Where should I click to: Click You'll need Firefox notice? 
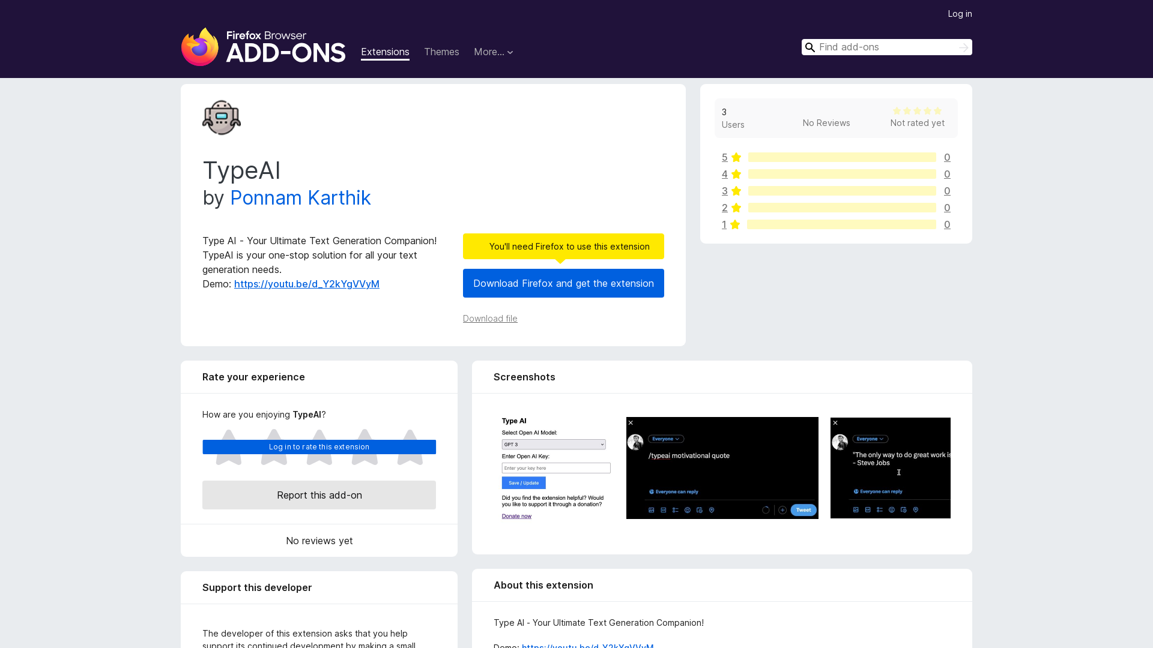tap(563, 247)
